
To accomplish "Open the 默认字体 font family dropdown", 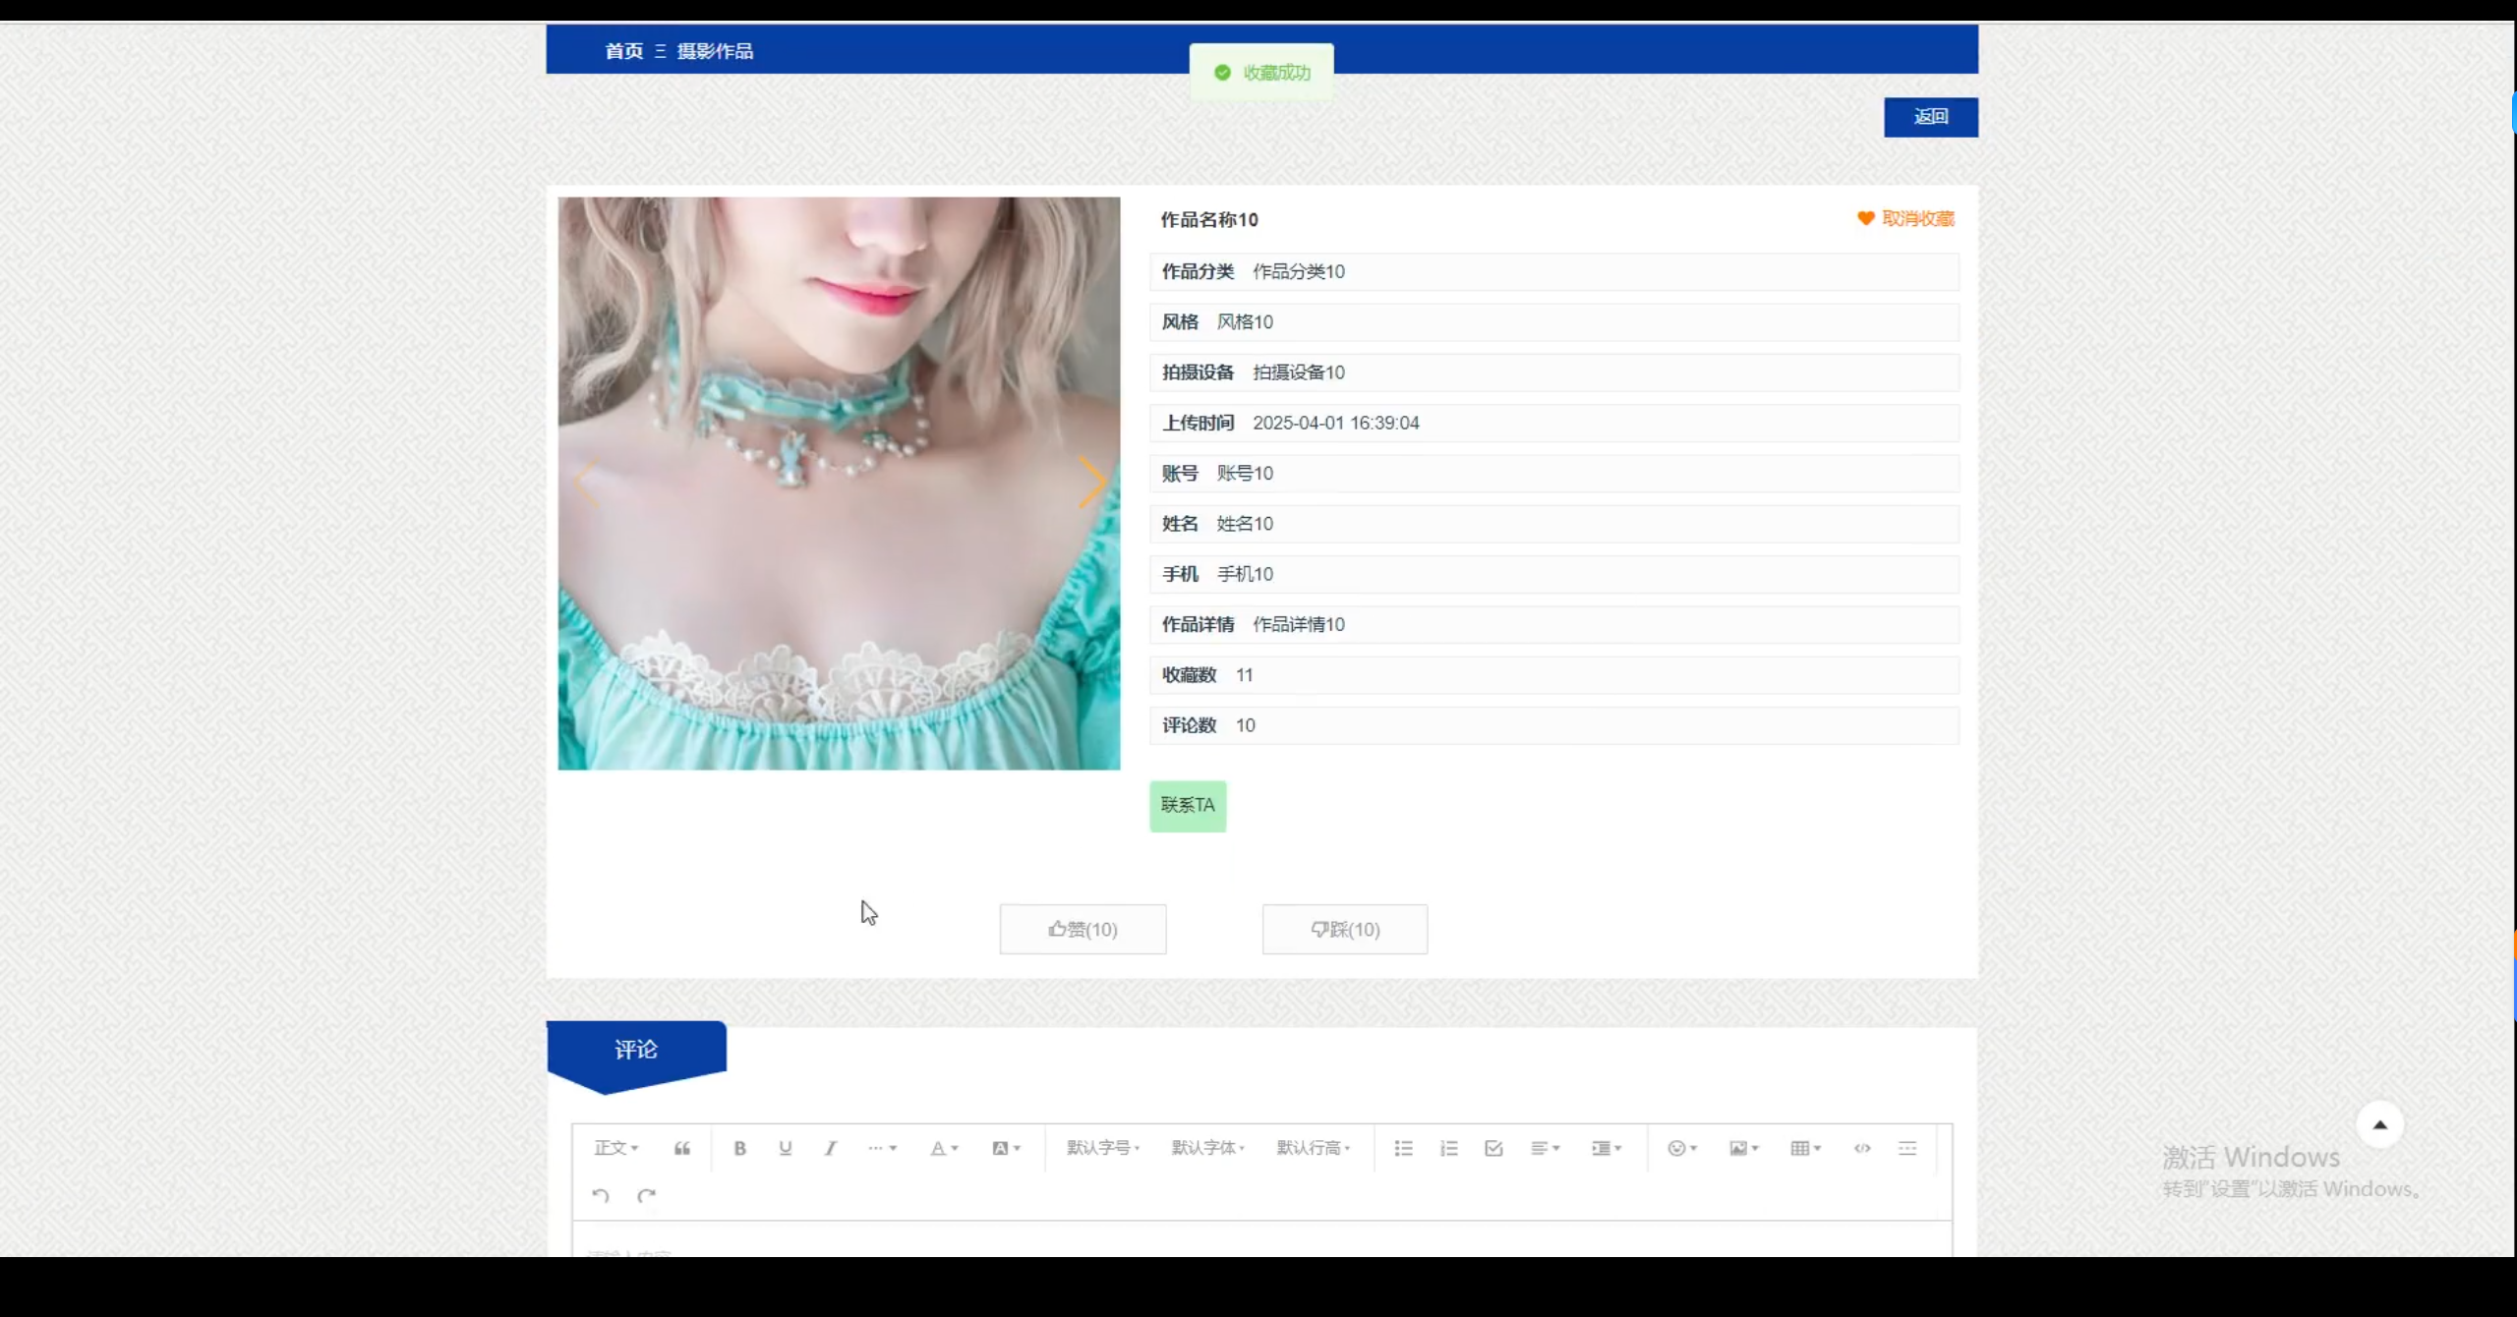I will pos(1207,1147).
